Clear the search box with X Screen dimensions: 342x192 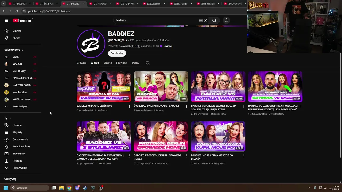coord(206,21)
